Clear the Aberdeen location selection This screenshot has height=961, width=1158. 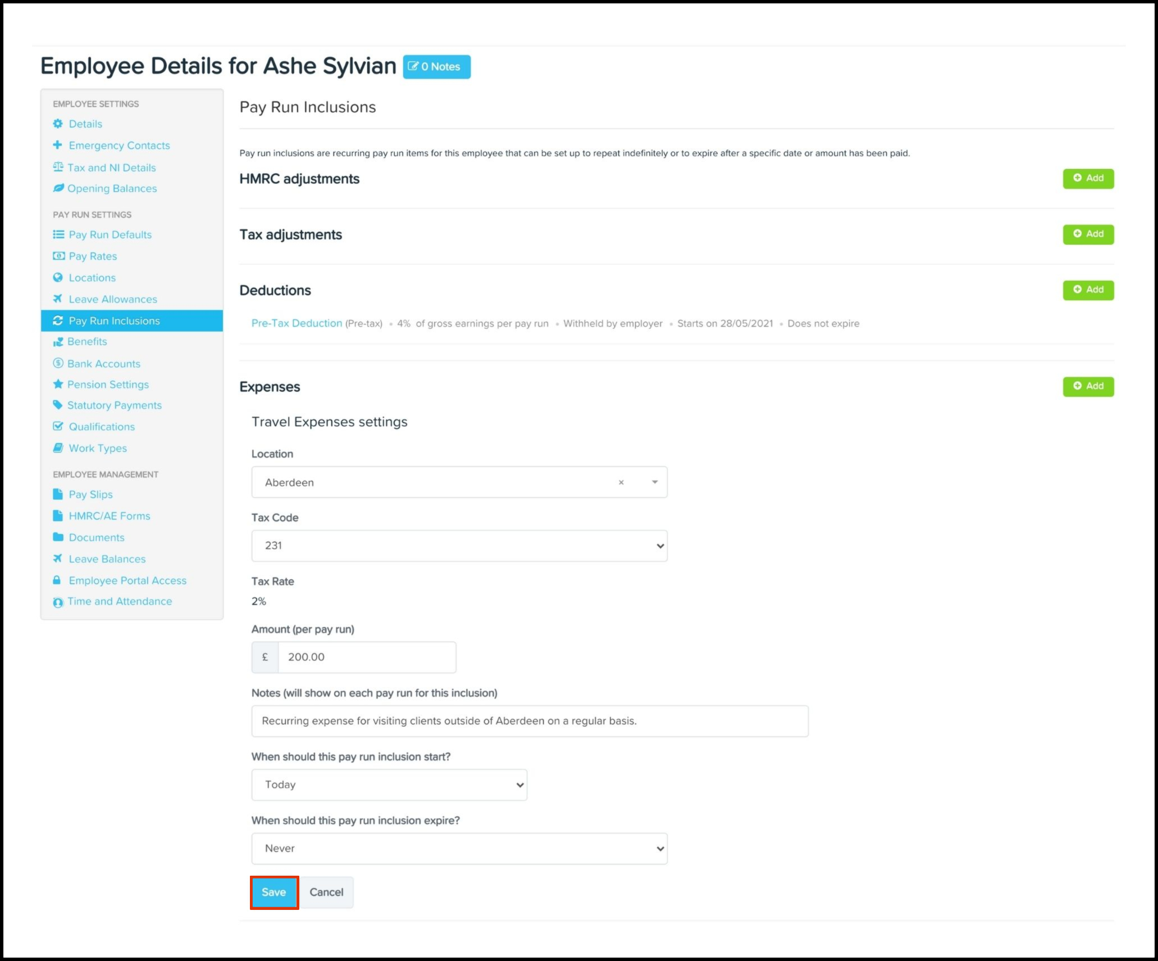(x=621, y=482)
